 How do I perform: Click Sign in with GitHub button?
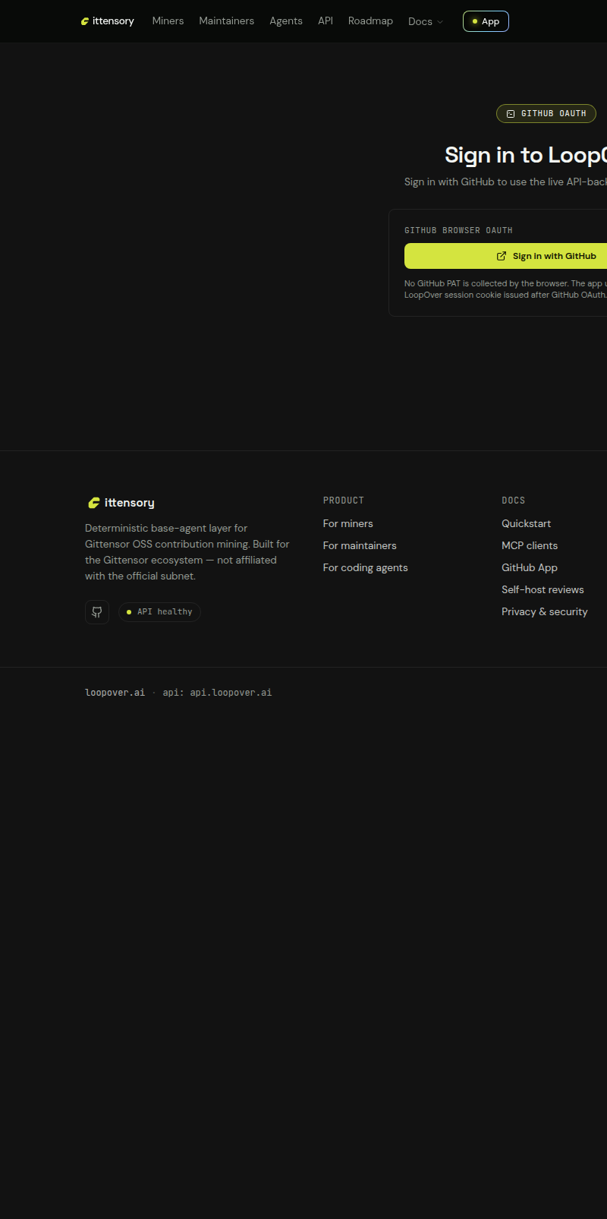tap(505, 256)
